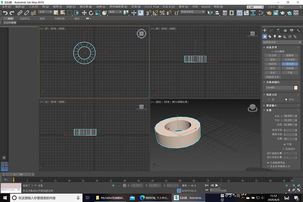
Task: Open the Utilities wrench panel
Action: tap(298, 31)
